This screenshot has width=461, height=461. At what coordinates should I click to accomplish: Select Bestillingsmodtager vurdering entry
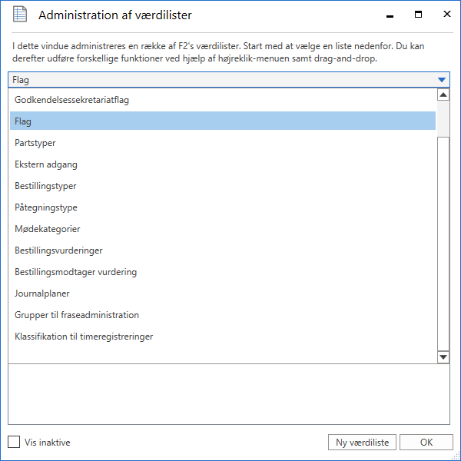(x=75, y=272)
